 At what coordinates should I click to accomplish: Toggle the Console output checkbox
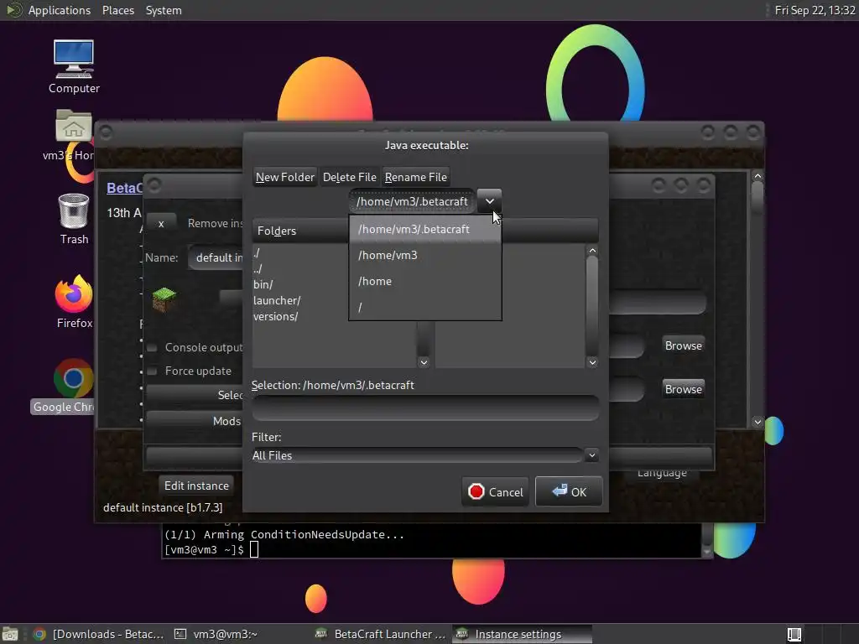[153, 348]
